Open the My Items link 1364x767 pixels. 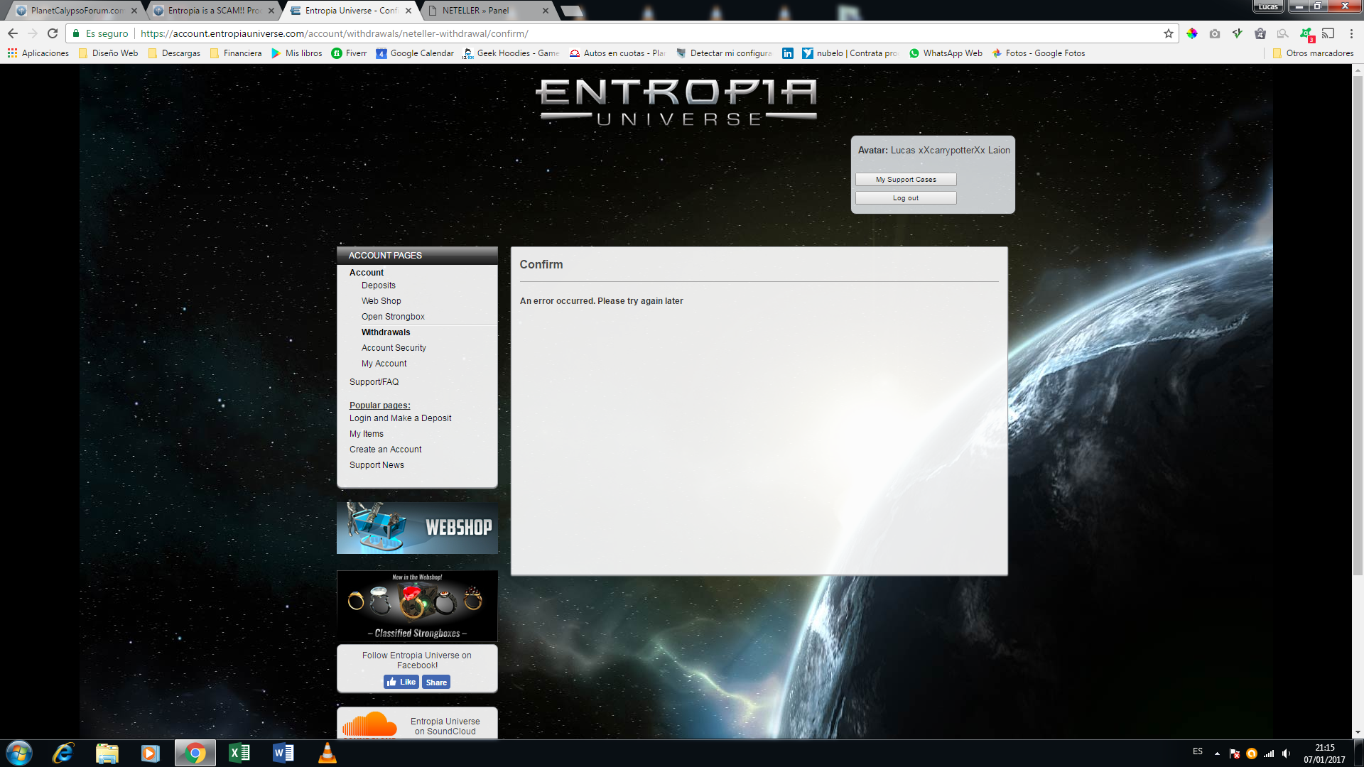coord(367,434)
